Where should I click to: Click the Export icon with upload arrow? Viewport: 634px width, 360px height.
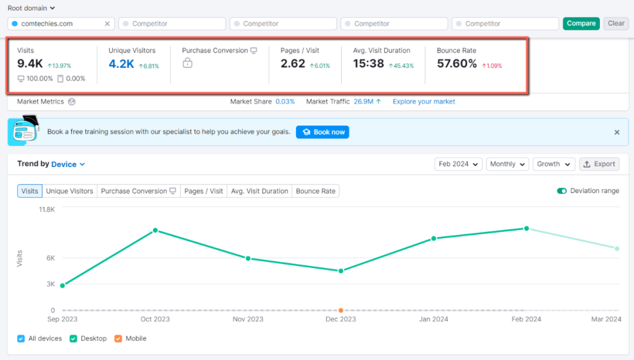[x=586, y=164]
